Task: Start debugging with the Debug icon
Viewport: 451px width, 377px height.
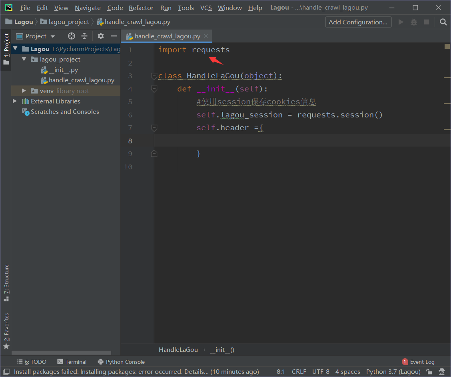Action: [x=413, y=22]
